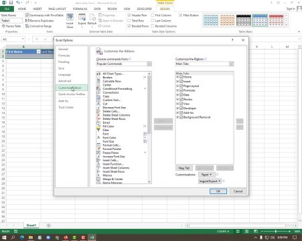Image resolution: width=302 pixels, height=241 pixels.
Task: Toggle the Total Row checkbox
Action: point(129,21)
